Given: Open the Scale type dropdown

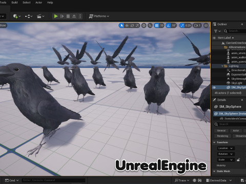Looking at the screenshot, I should [x=225, y=160].
